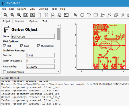Open the Drawing menu
Image resolution: width=129 pixels, height=106 pixels.
coord(43,9)
